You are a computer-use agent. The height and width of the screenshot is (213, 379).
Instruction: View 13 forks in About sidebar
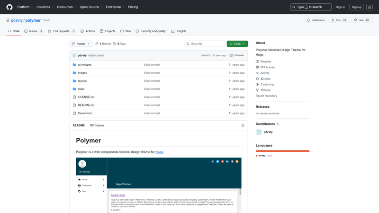coord(263,90)
